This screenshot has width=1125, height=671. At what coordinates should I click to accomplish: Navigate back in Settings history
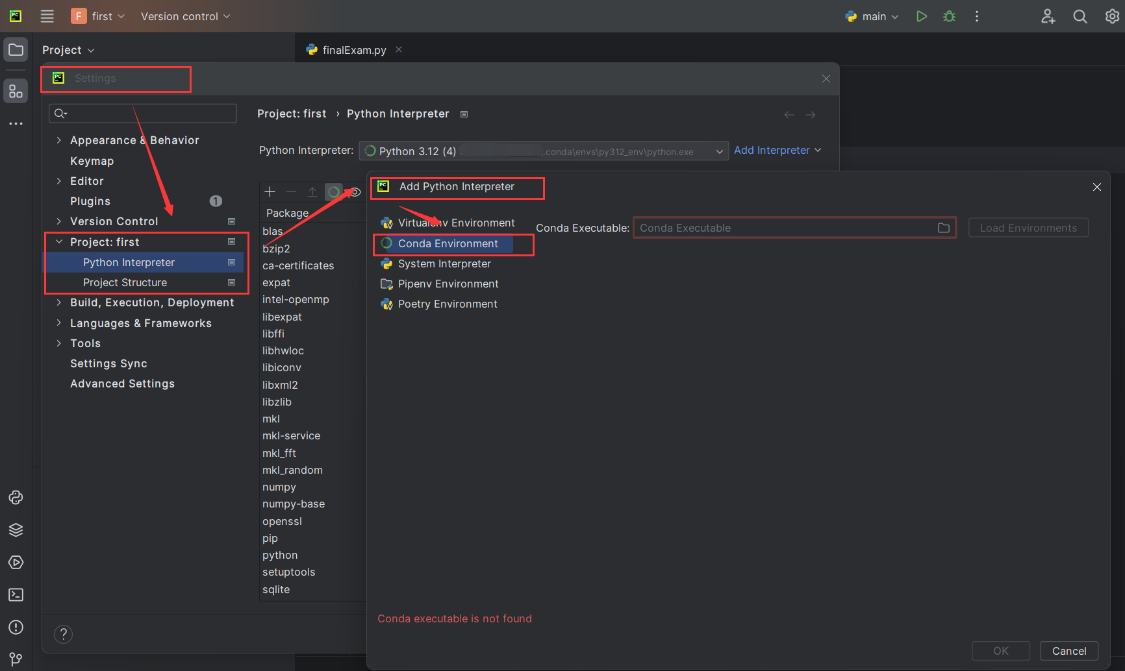[x=789, y=115]
